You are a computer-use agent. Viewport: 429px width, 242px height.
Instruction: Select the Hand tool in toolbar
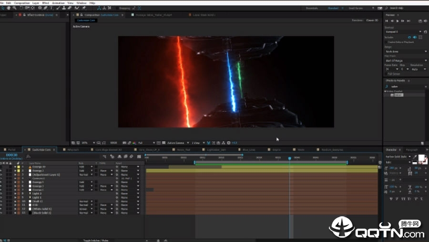pos(9,8)
